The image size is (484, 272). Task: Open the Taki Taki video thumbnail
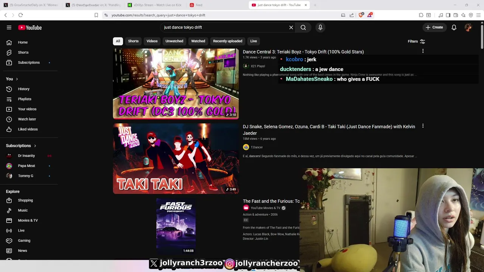[176, 159]
